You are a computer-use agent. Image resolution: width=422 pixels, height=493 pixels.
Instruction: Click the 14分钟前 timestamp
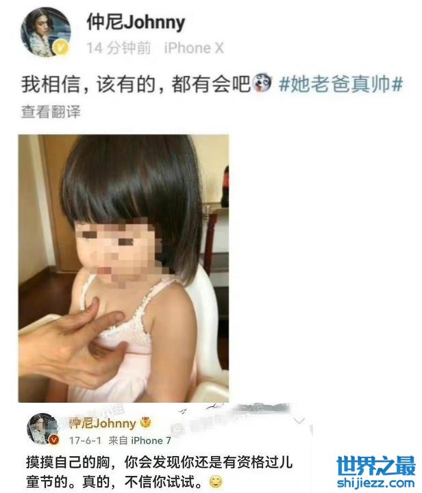click(x=119, y=49)
